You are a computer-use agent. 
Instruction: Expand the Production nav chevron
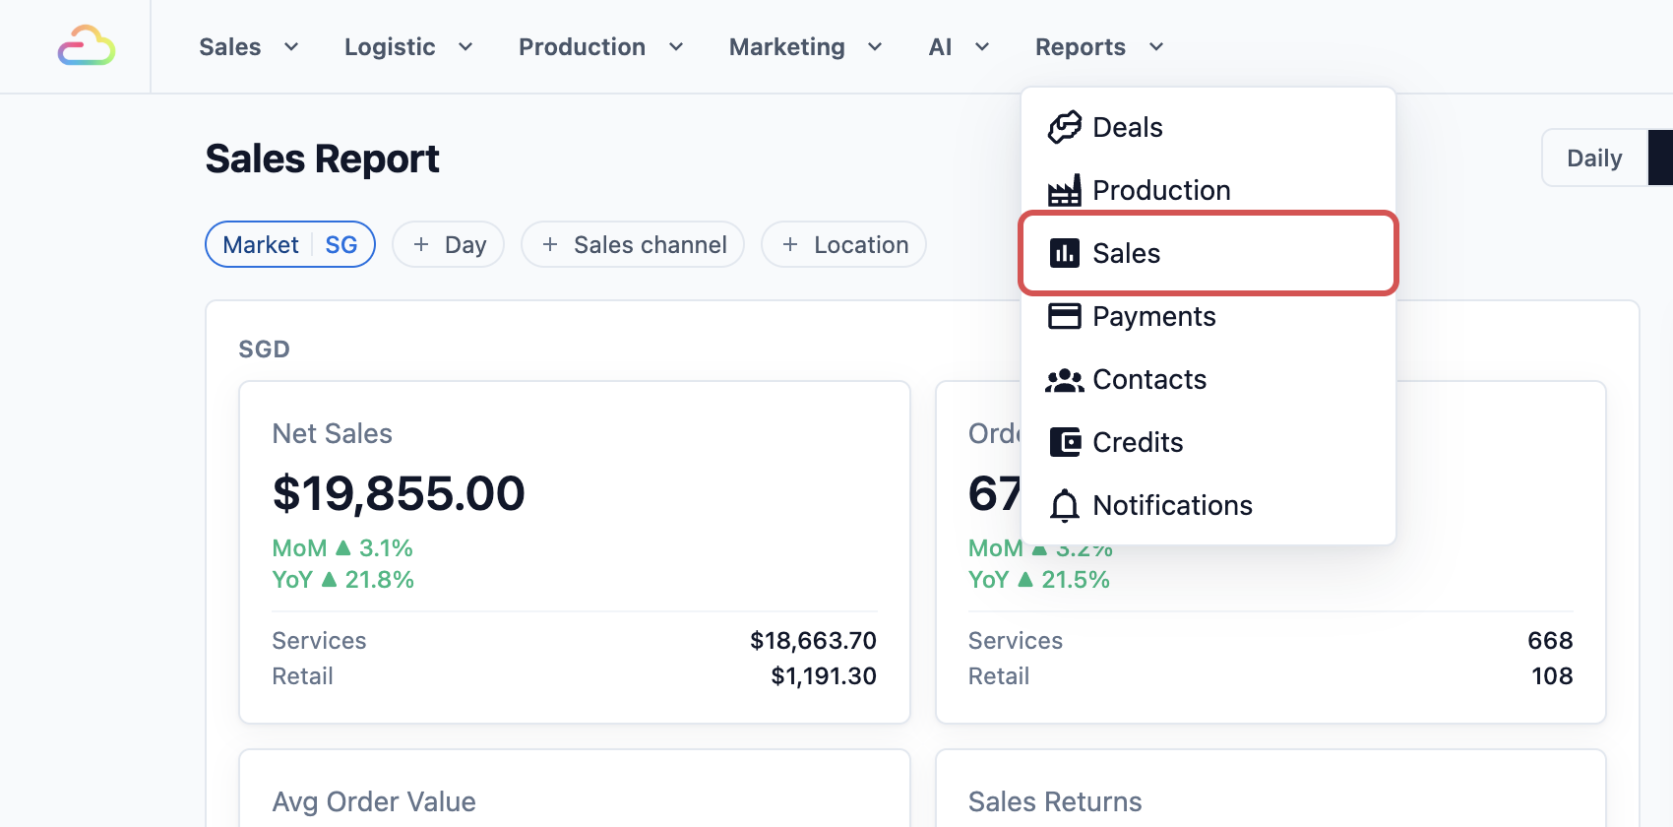[676, 46]
